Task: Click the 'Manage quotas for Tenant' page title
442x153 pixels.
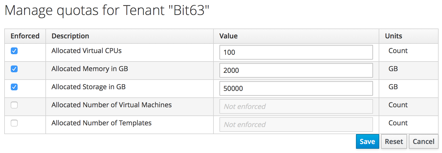Action: [107, 11]
